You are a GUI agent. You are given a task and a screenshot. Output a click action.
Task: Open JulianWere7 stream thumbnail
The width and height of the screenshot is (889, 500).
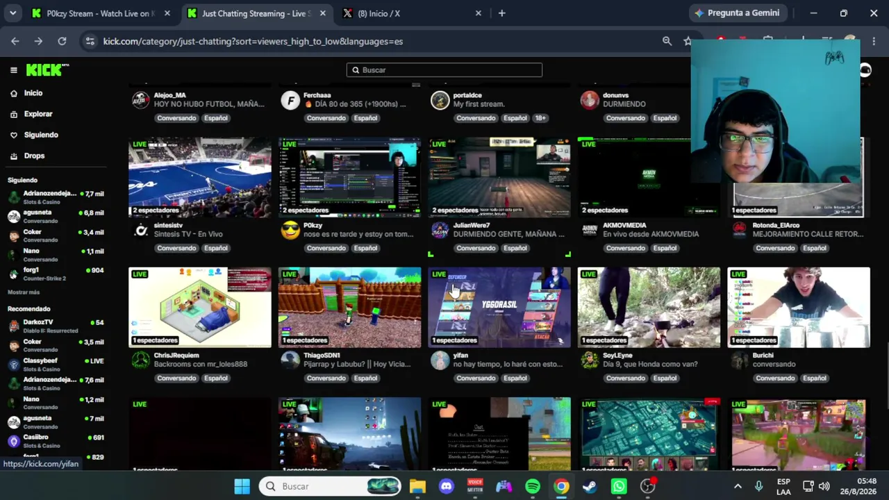coord(499,177)
